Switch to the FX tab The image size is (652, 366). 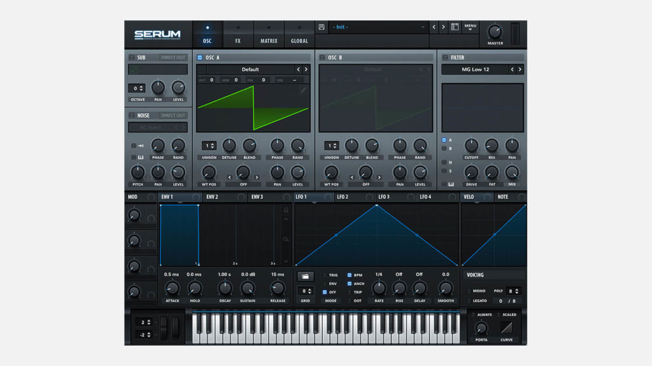pos(238,35)
